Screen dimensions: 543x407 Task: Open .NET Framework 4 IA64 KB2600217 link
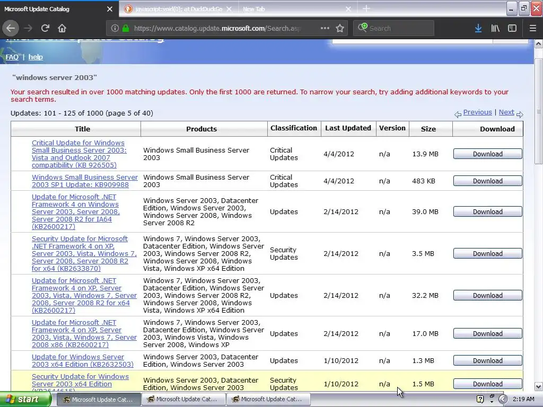pos(76,212)
